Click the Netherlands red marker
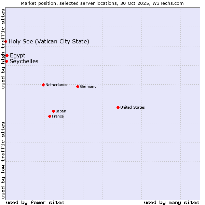The image size is (205, 205). point(43,85)
